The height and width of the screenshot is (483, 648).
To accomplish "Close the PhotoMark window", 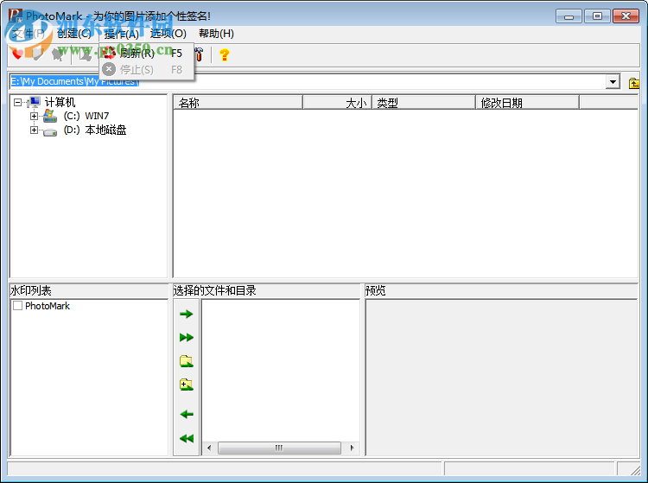I will tap(626, 16).
